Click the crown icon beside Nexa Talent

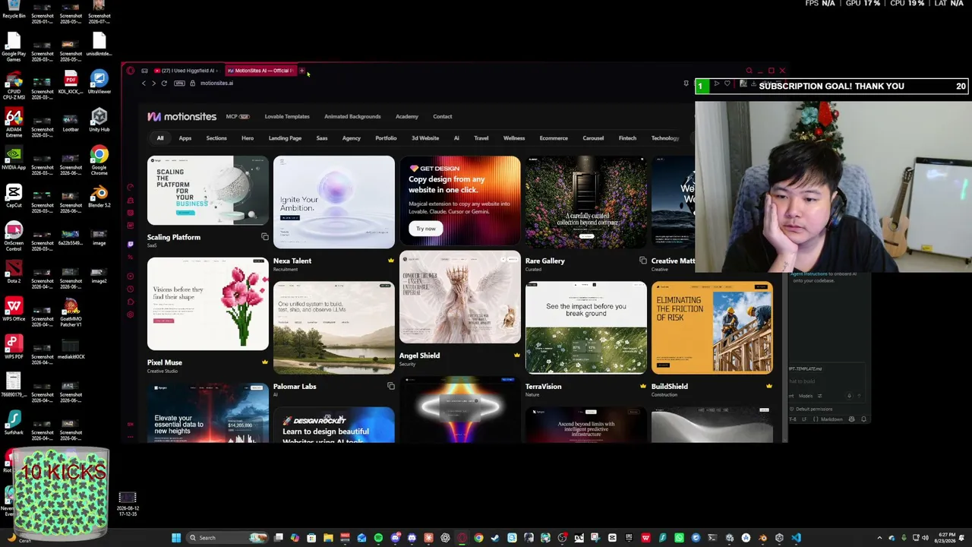coord(390,261)
